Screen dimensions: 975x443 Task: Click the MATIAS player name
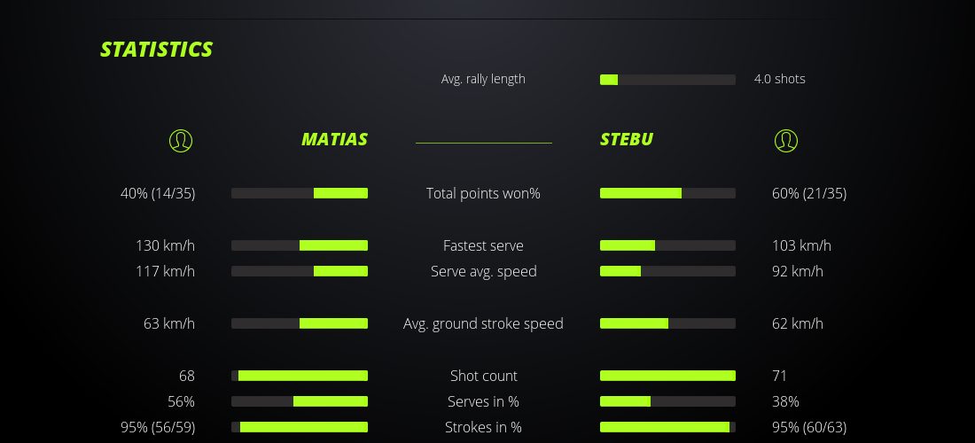coord(334,139)
